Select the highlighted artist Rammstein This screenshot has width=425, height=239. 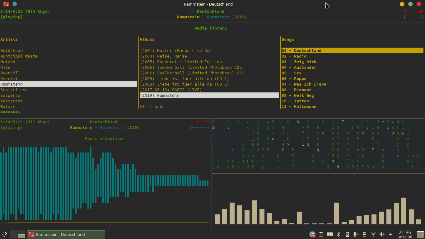[x=69, y=84]
